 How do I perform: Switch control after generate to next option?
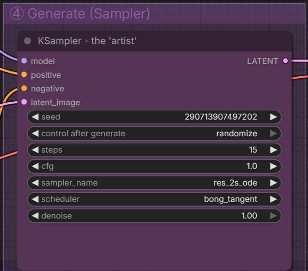[273, 134]
